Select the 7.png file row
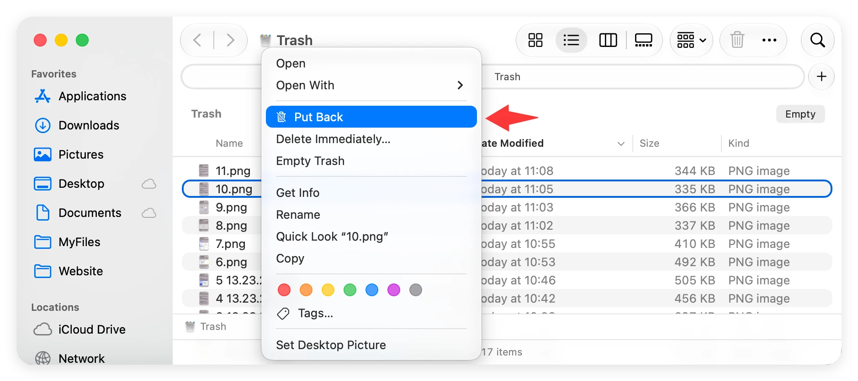This screenshot has height=381, width=858. click(x=507, y=244)
